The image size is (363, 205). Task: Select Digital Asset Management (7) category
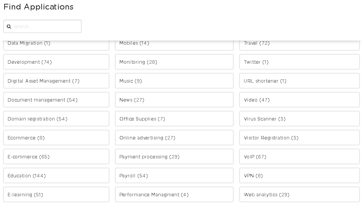[x=56, y=81]
